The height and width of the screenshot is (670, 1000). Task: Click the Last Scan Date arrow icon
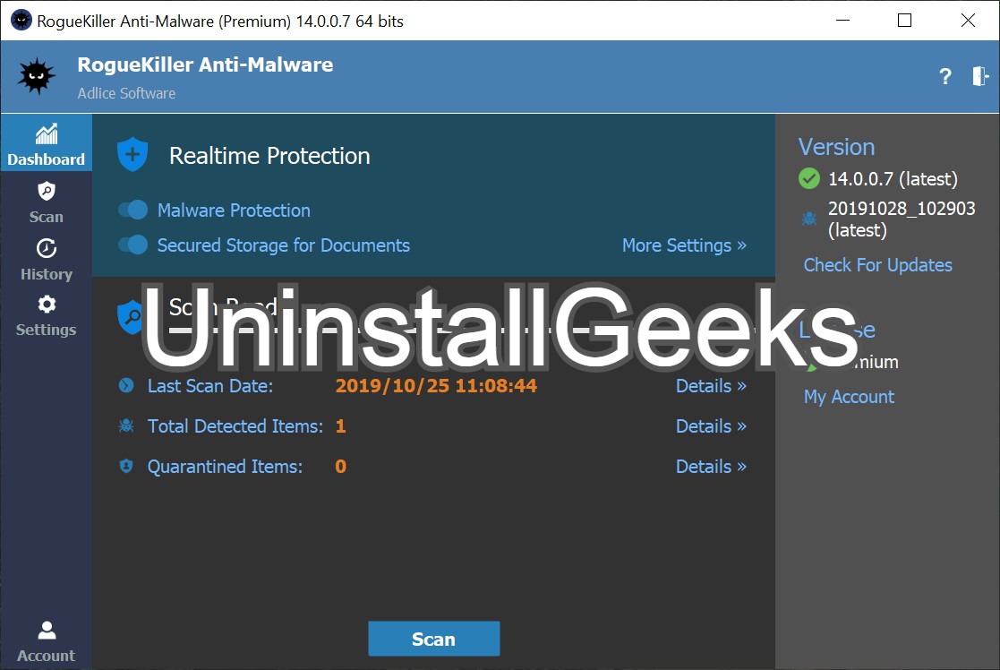[126, 385]
